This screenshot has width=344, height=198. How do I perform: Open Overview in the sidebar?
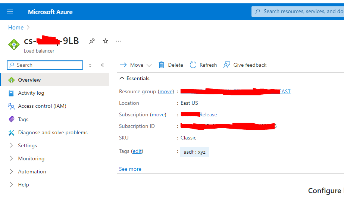pos(54,80)
